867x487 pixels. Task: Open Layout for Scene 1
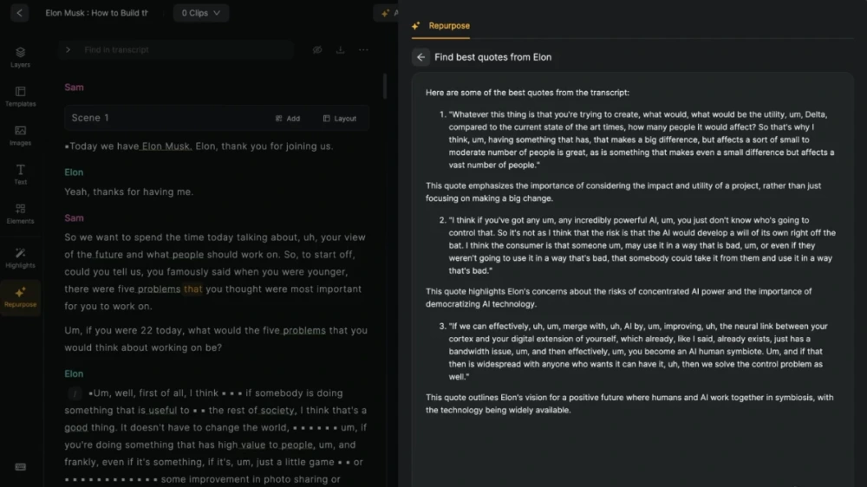(339, 119)
